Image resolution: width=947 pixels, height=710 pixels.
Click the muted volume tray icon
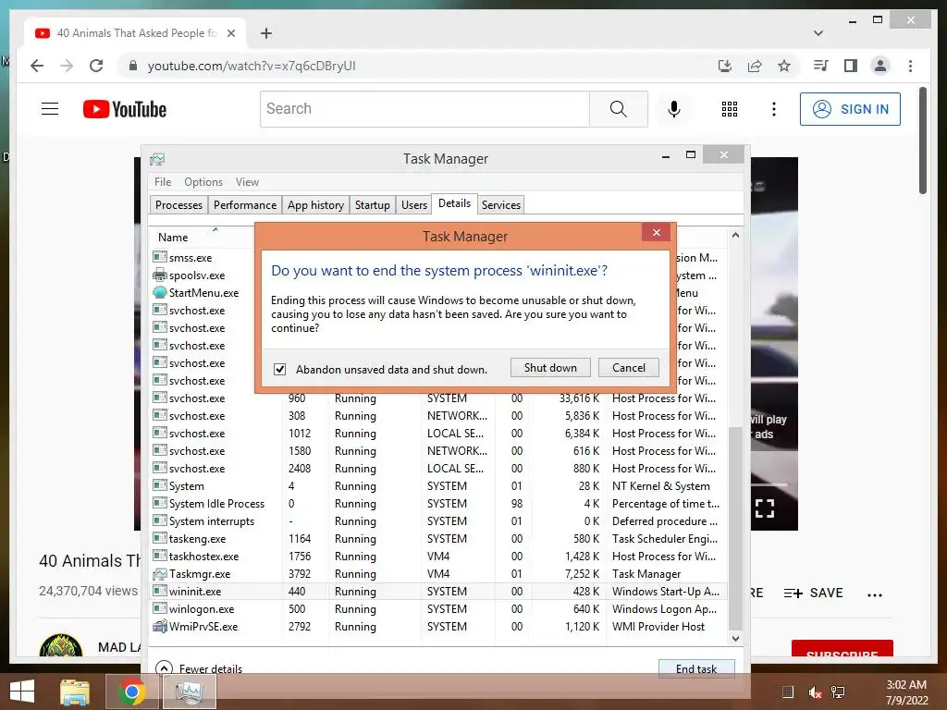(815, 692)
